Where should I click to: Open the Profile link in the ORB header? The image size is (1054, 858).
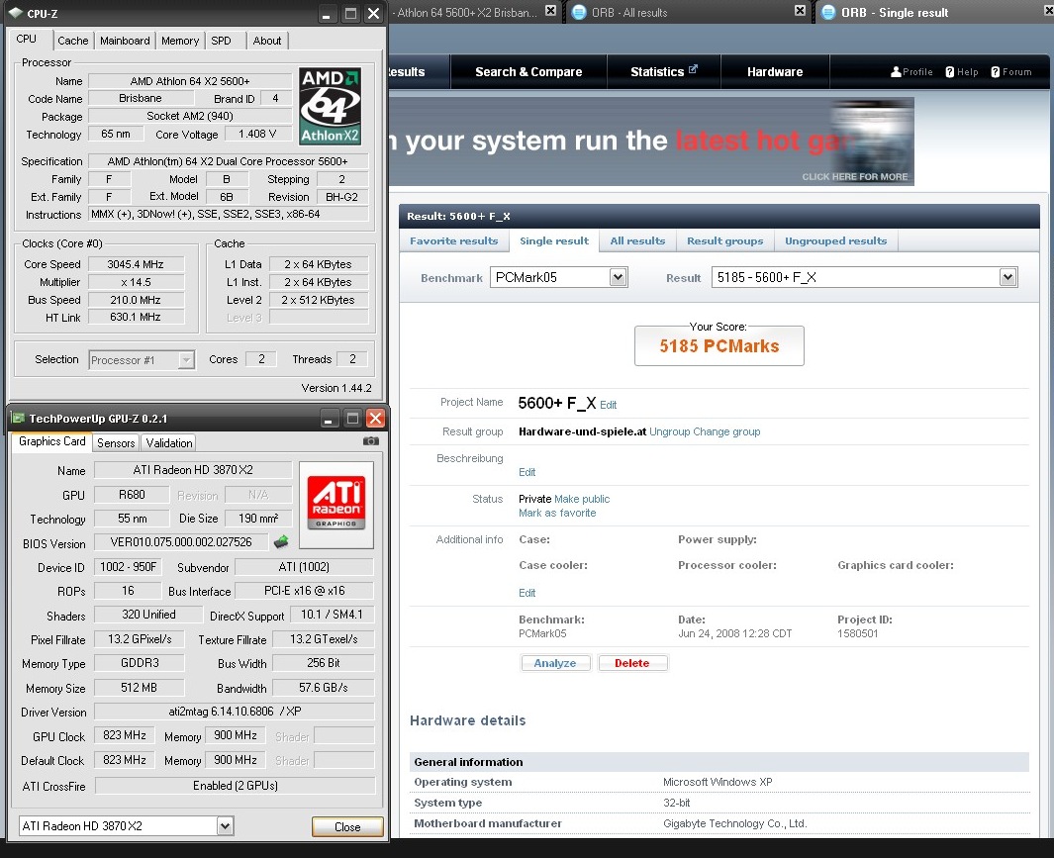tap(911, 72)
